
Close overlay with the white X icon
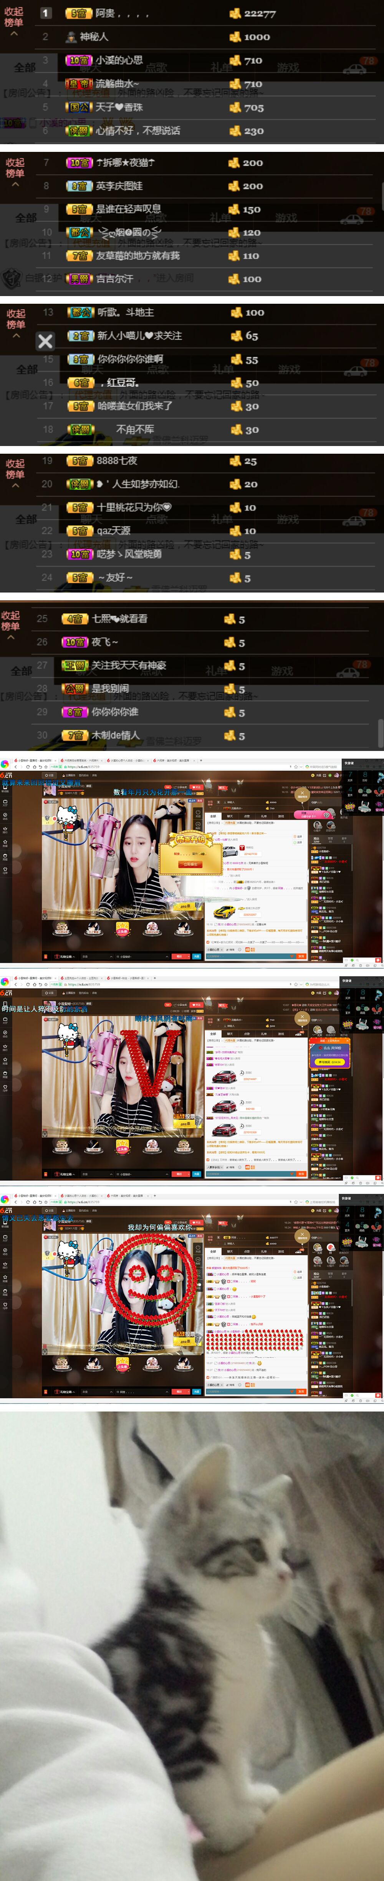point(45,341)
